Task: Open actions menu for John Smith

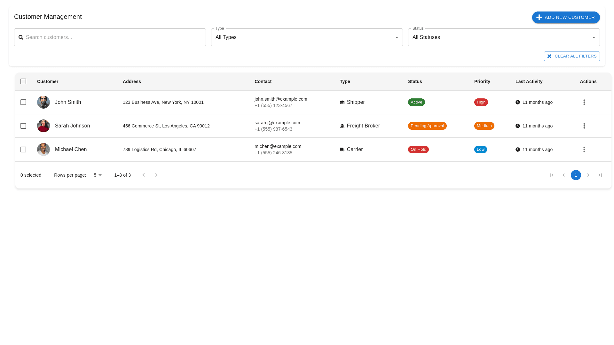Action: (584, 102)
